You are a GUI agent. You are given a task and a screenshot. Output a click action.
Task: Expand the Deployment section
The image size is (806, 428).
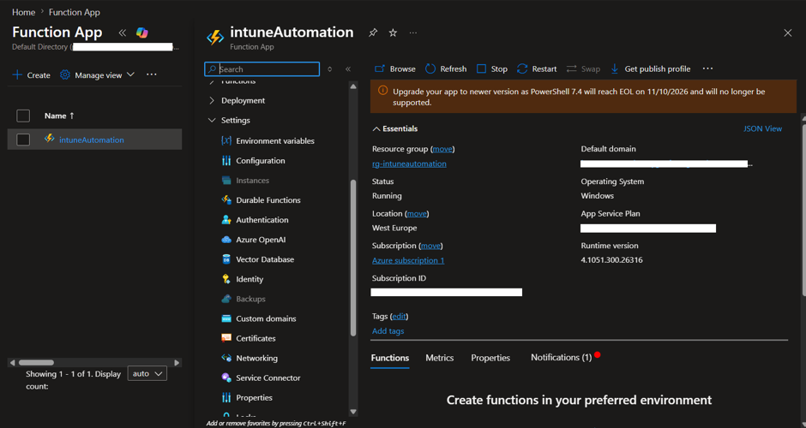point(212,101)
